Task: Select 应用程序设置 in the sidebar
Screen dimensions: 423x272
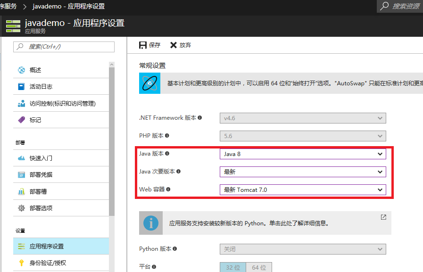Action: coord(61,246)
